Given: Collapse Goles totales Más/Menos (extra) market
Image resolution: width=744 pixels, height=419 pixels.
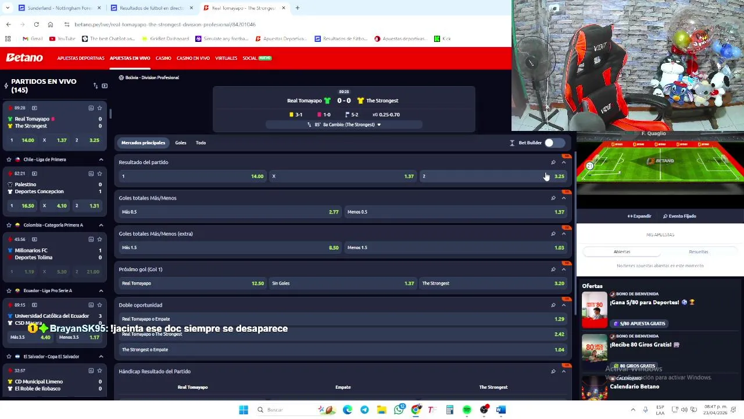Looking at the screenshot, I should [x=564, y=234].
